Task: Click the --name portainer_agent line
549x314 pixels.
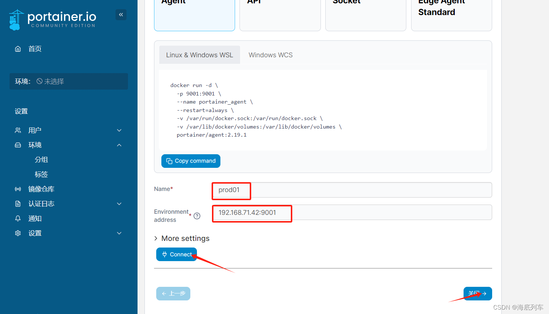Action: click(215, 102)
